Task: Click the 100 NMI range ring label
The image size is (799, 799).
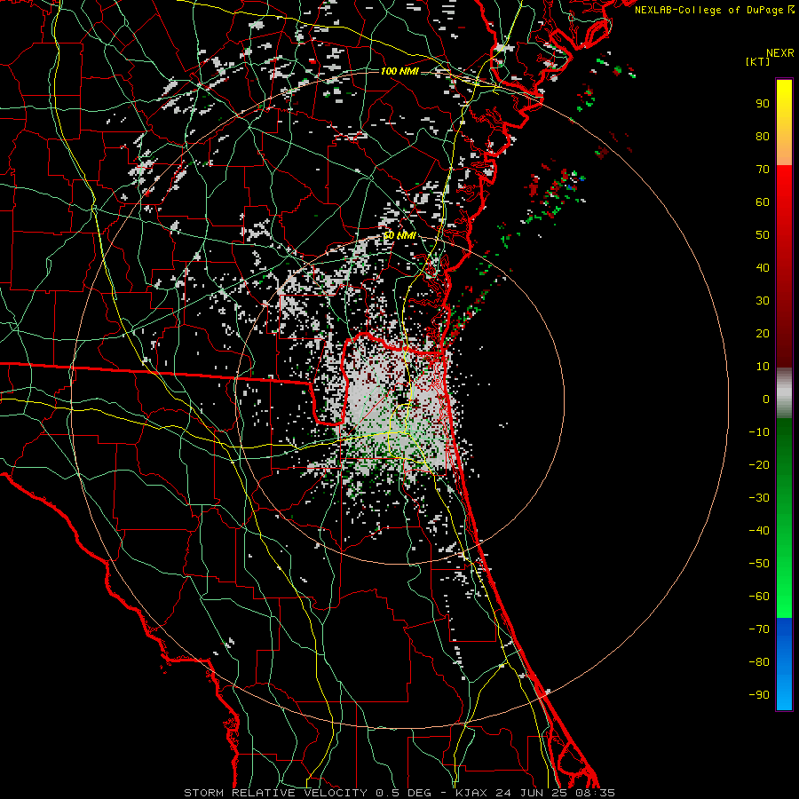Action: pyautogui.click(x=399, y=71)
